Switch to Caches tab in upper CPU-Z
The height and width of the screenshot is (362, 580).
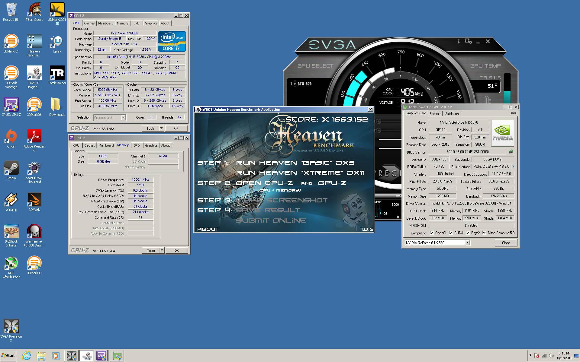pyautogui.click(x=89, y=23)
